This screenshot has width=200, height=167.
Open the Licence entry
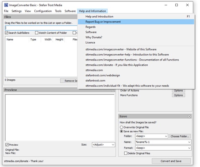(136, 43)
